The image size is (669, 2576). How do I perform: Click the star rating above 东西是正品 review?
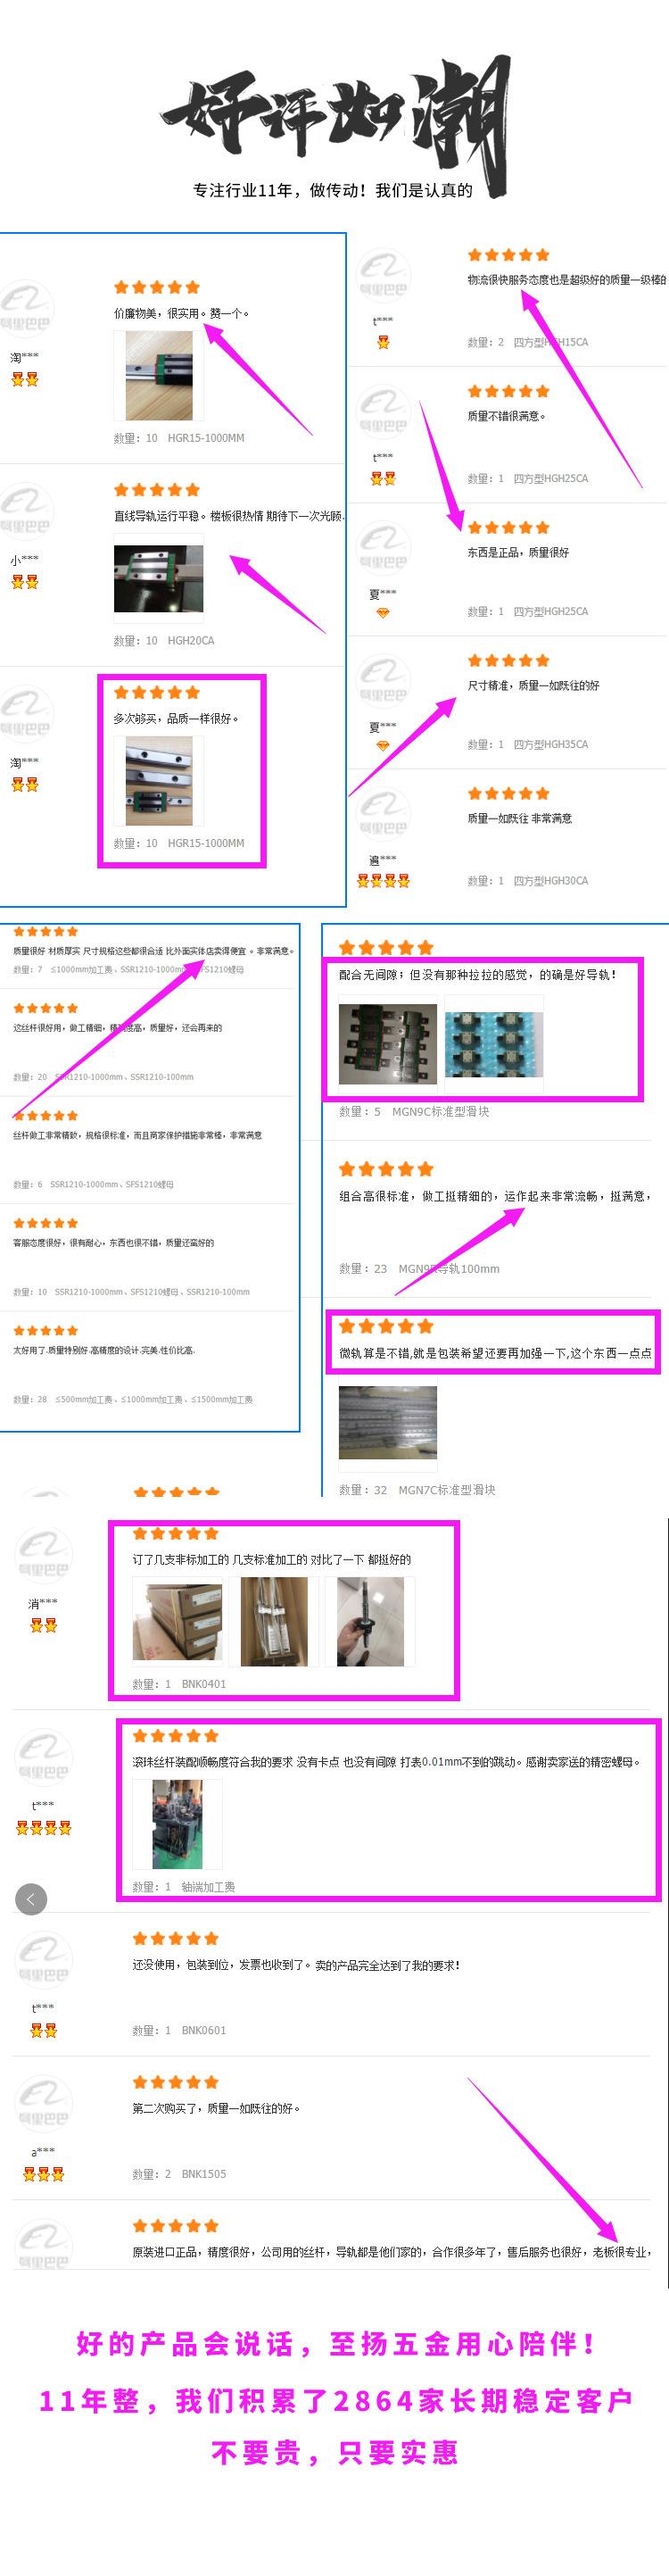(508, 527)
